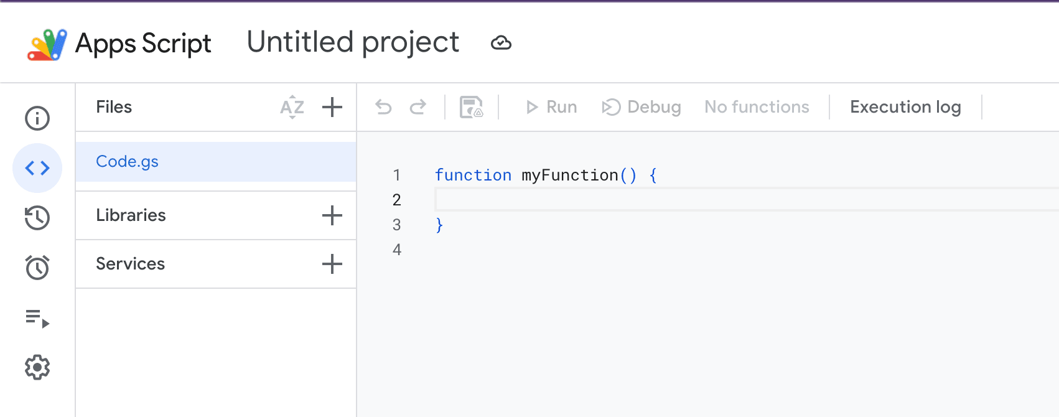The image size is (1059, 417).
Task: Add a service with plus icon
Action: click(332, 264)
